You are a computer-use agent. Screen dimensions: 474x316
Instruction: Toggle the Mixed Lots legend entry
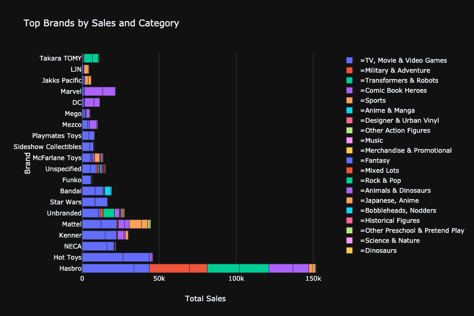[379, 171]
